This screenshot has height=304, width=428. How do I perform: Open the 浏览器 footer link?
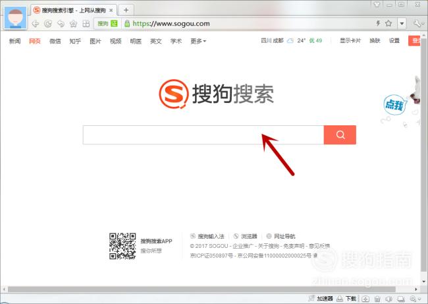(x=246, y=236)
